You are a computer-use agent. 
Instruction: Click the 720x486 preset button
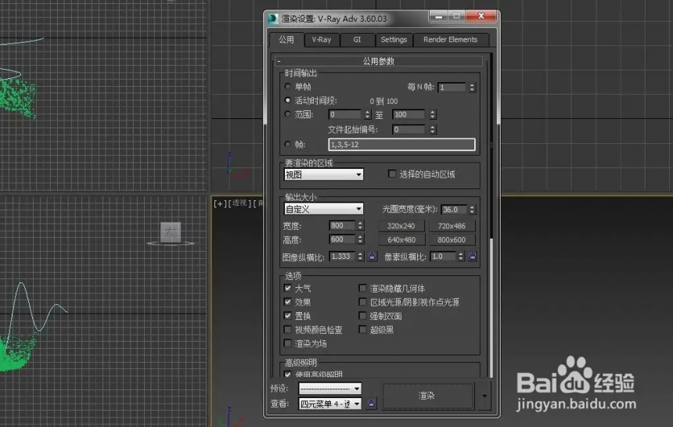tap(452, 226)
